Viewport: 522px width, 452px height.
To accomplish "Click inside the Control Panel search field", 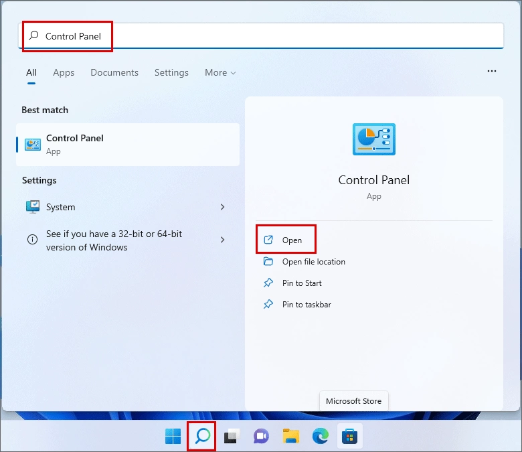I will click(x=261, y=35).
